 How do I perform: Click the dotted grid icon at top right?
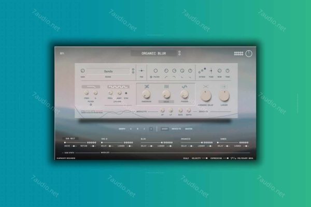(238, 53)
